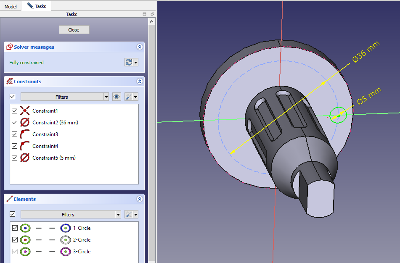Uncheck the Constraint1 checkbox
Viewport: 400px width, 263px height.
click(15, 111)
